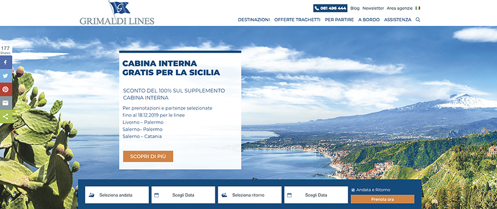Open the Seleziona ritorno dropdown
Image resolution: width=497 pixels, height=209 pixels.
(250, 195)
